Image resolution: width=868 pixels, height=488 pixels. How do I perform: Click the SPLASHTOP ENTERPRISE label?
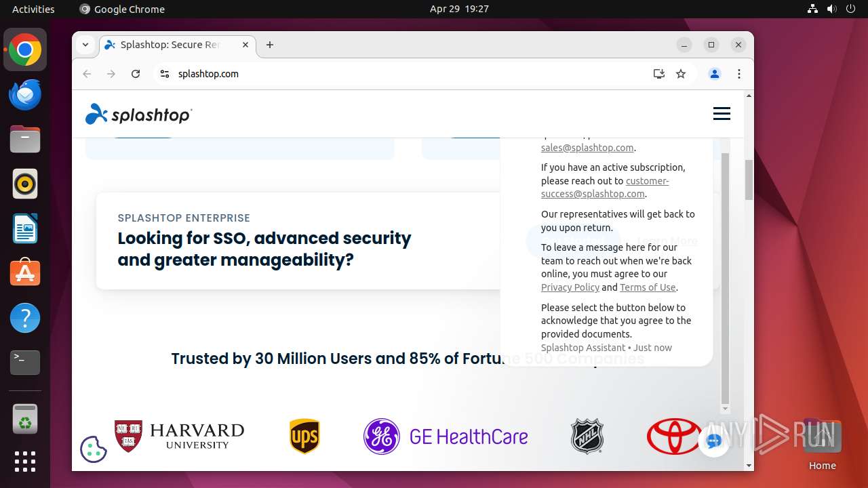(184, 218)
